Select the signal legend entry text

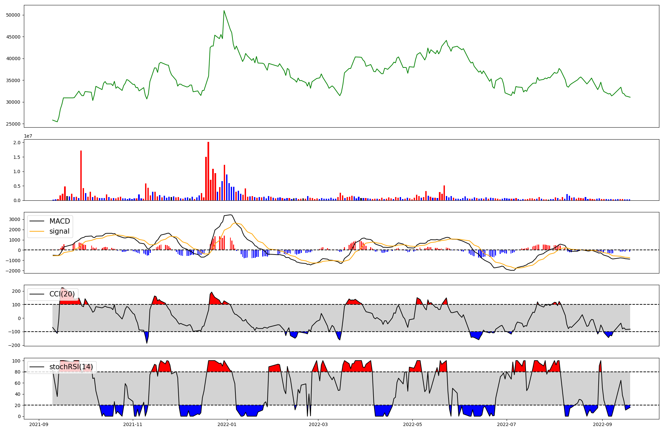click(59, 232)
